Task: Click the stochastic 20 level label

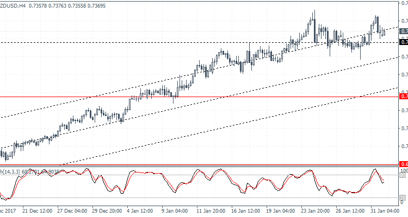Action: pyautogui.click(x=403, y=198)
